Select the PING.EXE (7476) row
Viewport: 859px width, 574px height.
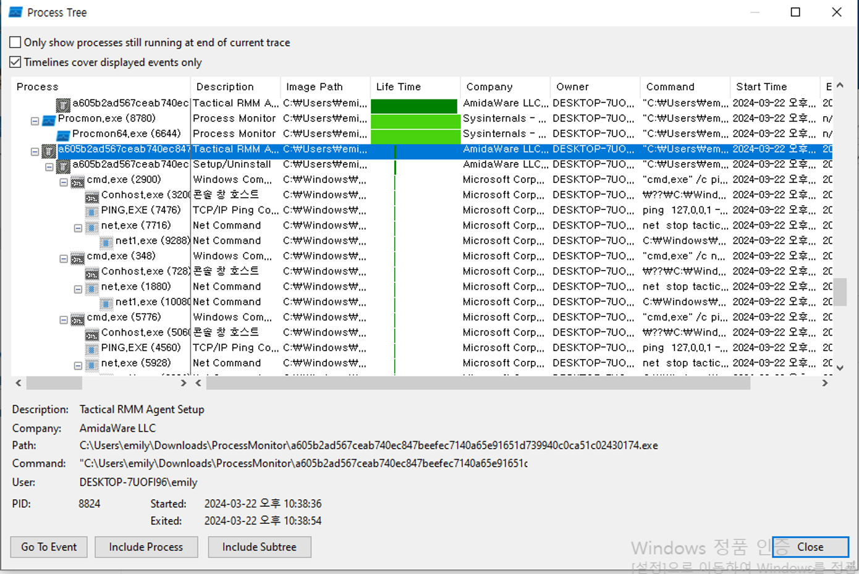pos(422,210)
